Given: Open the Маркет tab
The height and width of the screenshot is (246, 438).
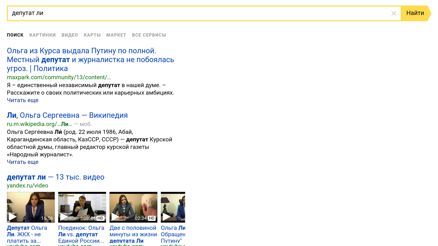Looking at the screenshot, I should tap(116, 35).
